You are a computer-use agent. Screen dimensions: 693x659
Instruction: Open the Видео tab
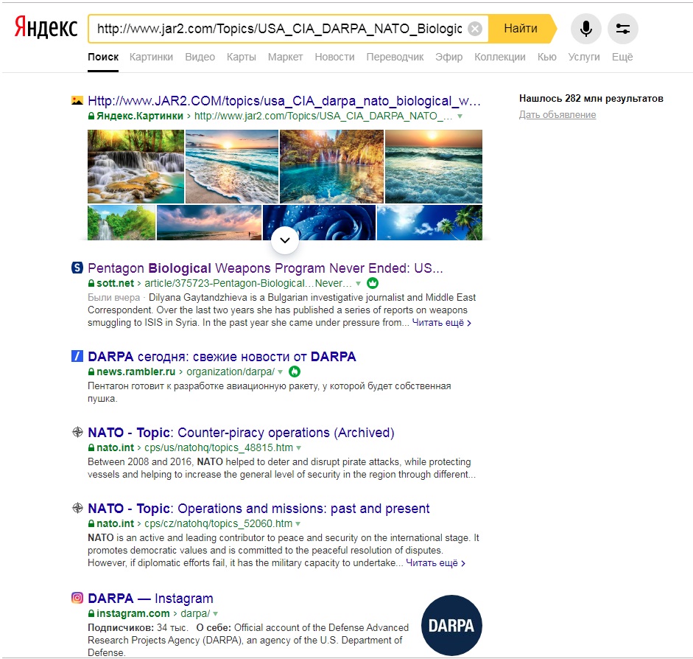(200, 57)
